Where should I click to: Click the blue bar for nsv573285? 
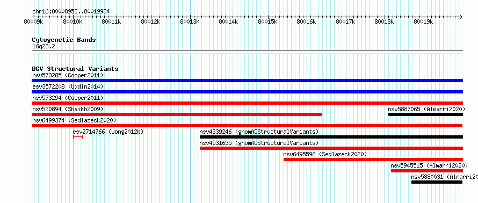coord(247,81)
